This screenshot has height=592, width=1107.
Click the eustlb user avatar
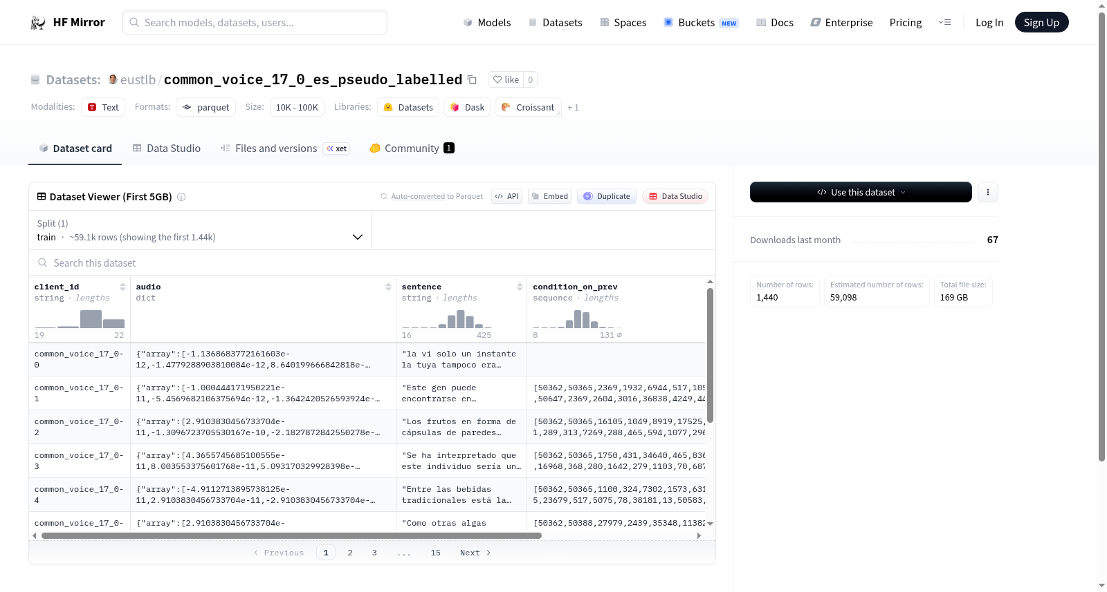click(113, 79)
